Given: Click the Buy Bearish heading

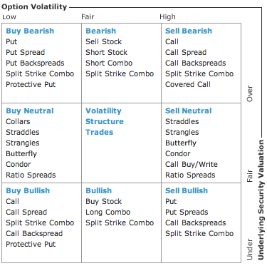Looking at the screenshot, I should (30, 31).
